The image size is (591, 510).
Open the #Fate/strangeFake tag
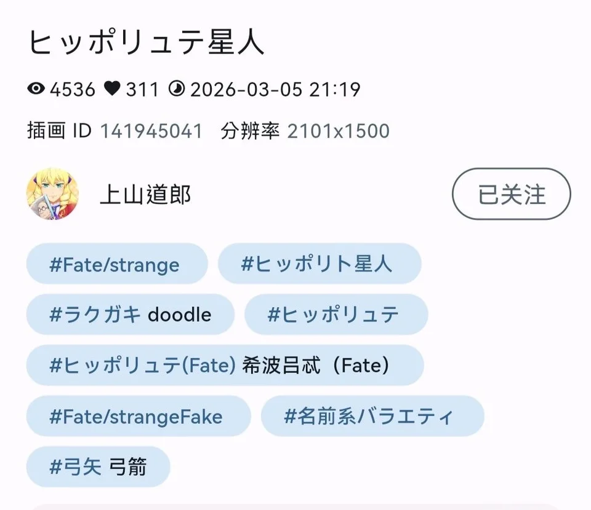click(138, 417)
